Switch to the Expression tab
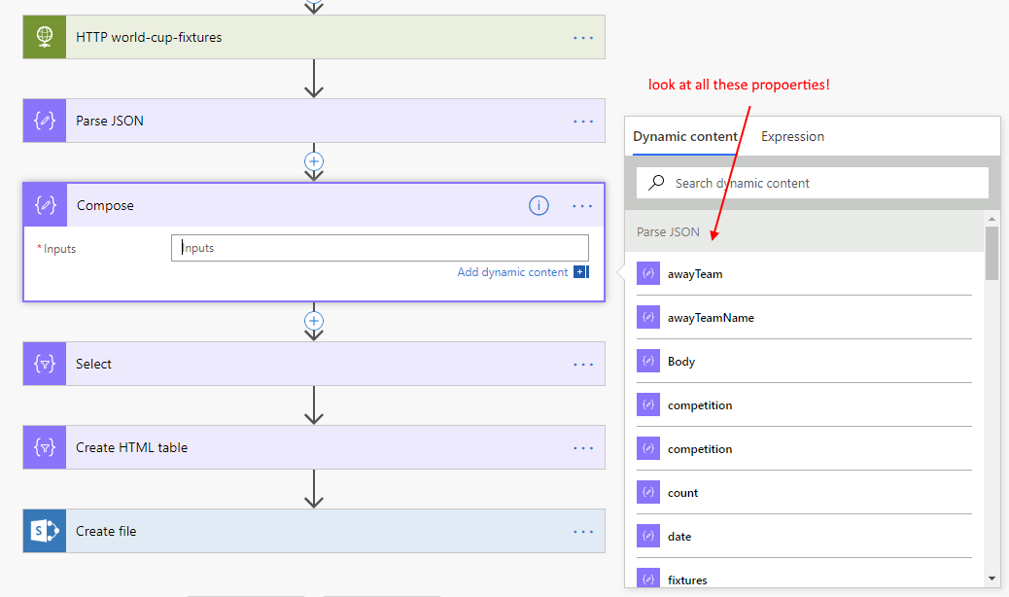Viewport: 1009px width, 597px height. 792,137
